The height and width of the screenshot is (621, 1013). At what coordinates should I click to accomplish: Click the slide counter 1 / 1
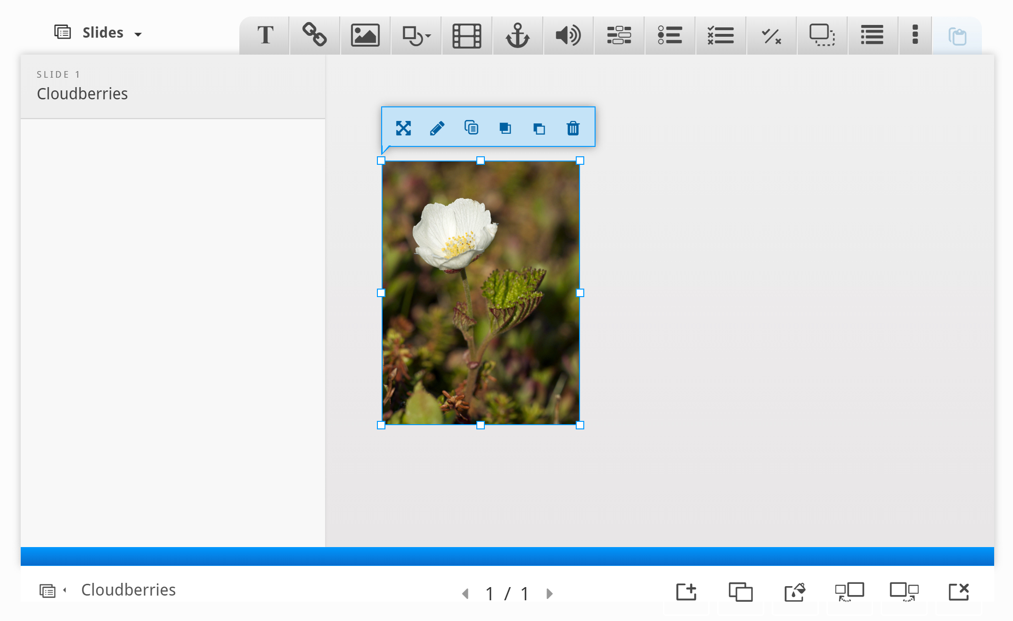point(507,594)
